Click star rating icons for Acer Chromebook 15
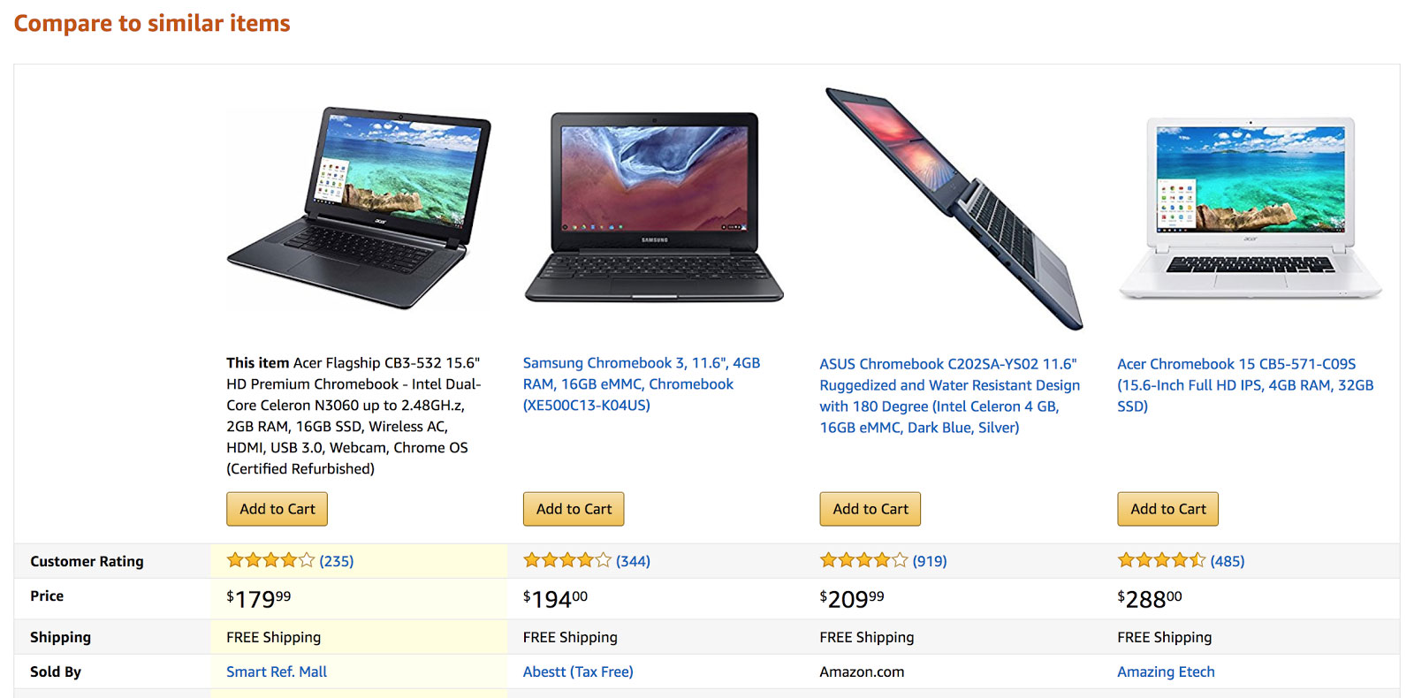1414x698 pixels. pos(1161,560)
